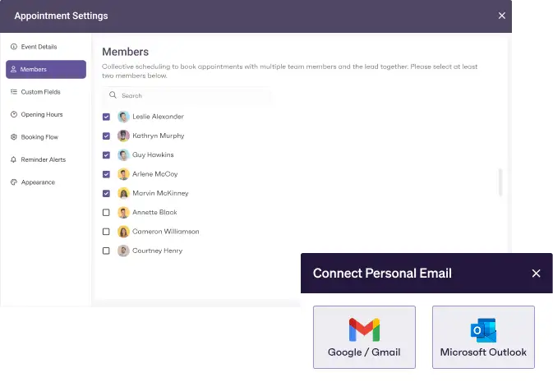Screen dimensions: 553x382
Task: Uncheck Marvin McKinney
Action: coord(106,193)
